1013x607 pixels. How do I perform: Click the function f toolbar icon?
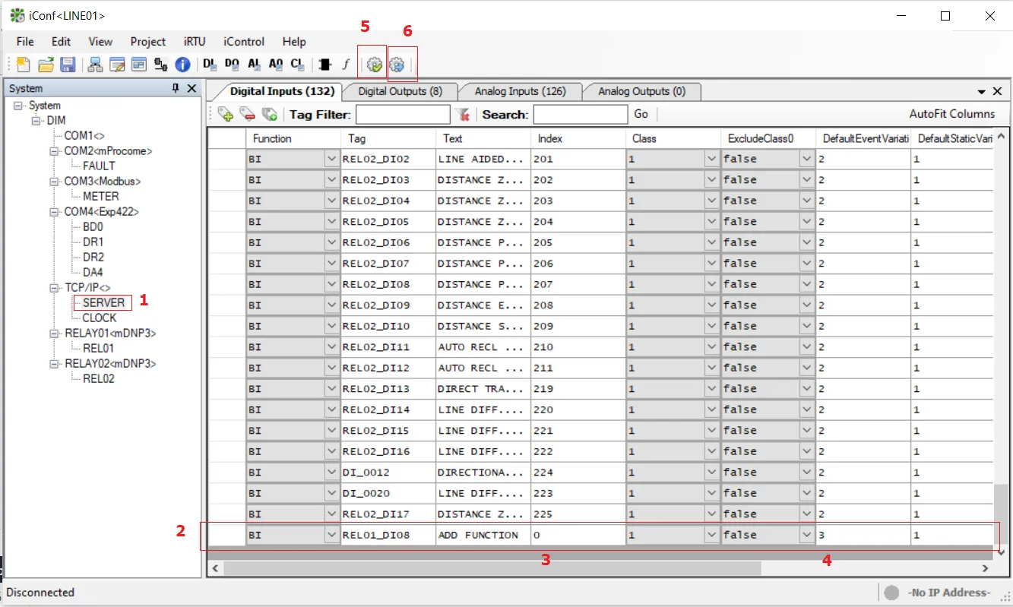tap(346, 65)
